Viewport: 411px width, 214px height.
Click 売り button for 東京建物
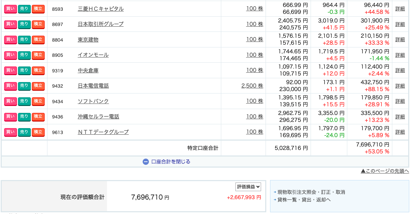(x=24, y=39)
